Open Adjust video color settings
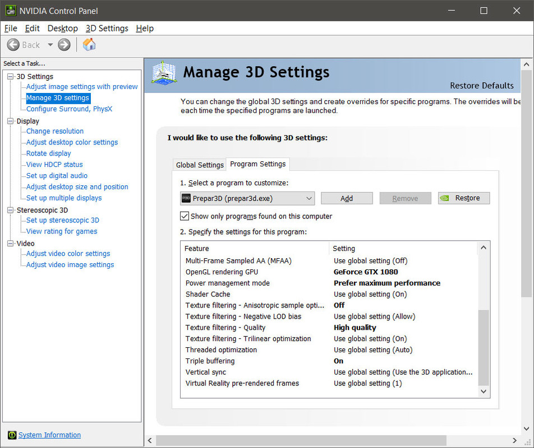This screenshot has width=534, height=448. [68, 254]
